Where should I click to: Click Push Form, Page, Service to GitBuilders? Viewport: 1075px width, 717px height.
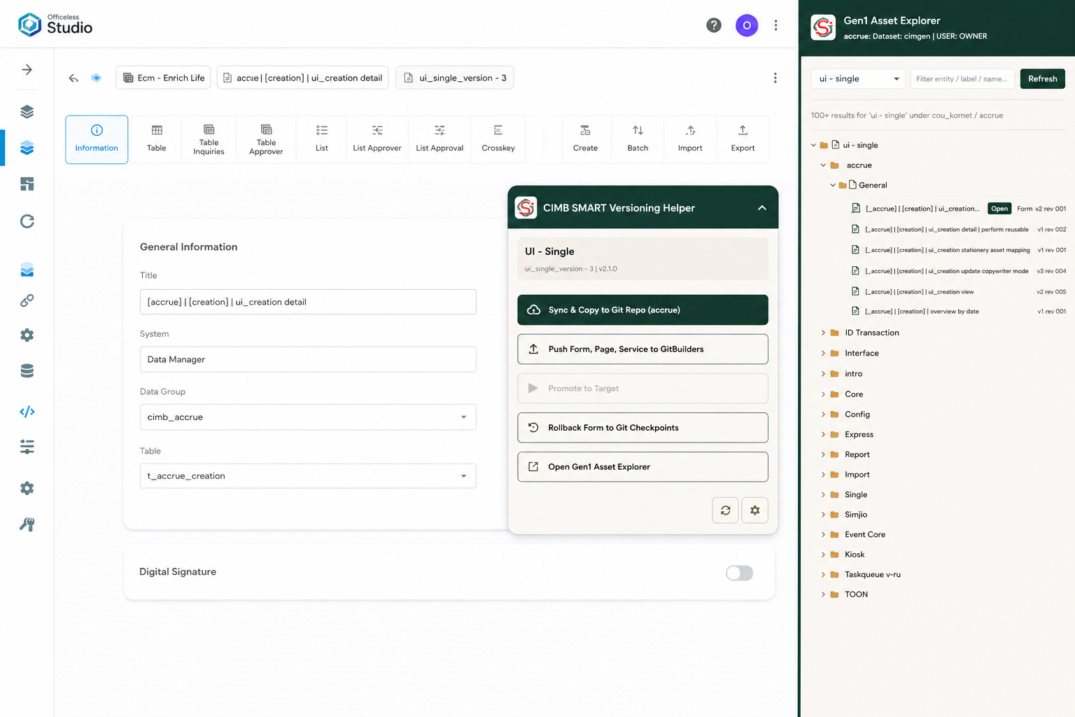[642, 349]
